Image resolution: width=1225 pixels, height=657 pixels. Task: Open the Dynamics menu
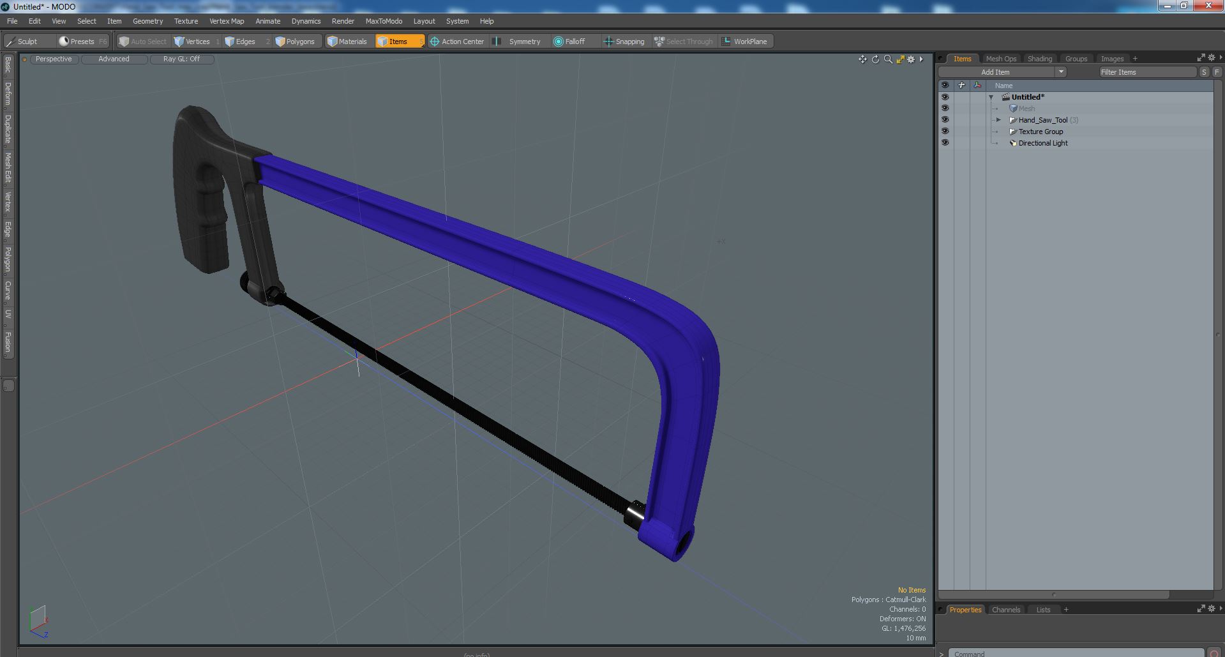pyautogui.click(x=306, y=21)
